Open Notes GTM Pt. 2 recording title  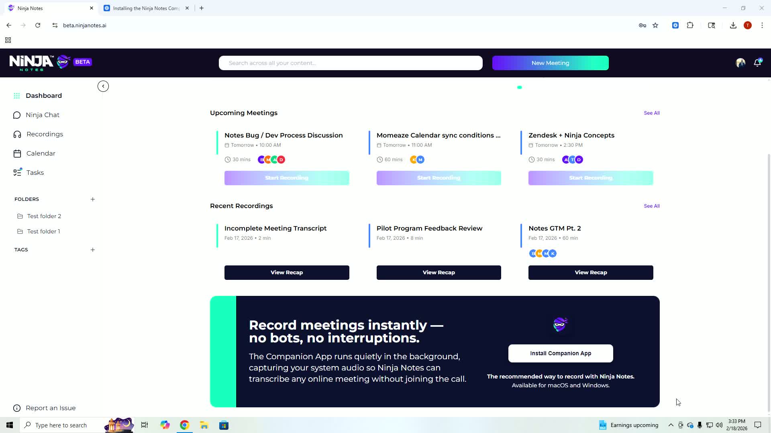(x=555, y=229)
